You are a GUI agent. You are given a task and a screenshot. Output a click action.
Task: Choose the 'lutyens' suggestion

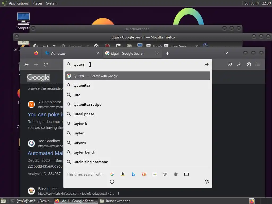pos(138,143)
